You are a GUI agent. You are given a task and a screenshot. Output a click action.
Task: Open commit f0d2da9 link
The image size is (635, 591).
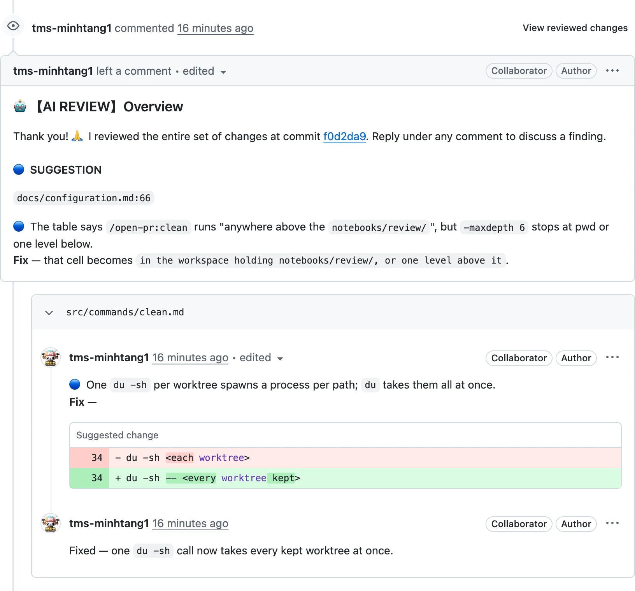344,137
